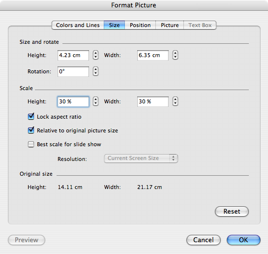This screenshot has height=254, width=268.
Task: Switch to Colors and Lines tab
Action: 78,25
